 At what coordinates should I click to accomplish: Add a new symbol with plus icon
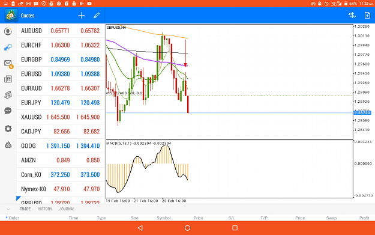[x=82, y=16]
